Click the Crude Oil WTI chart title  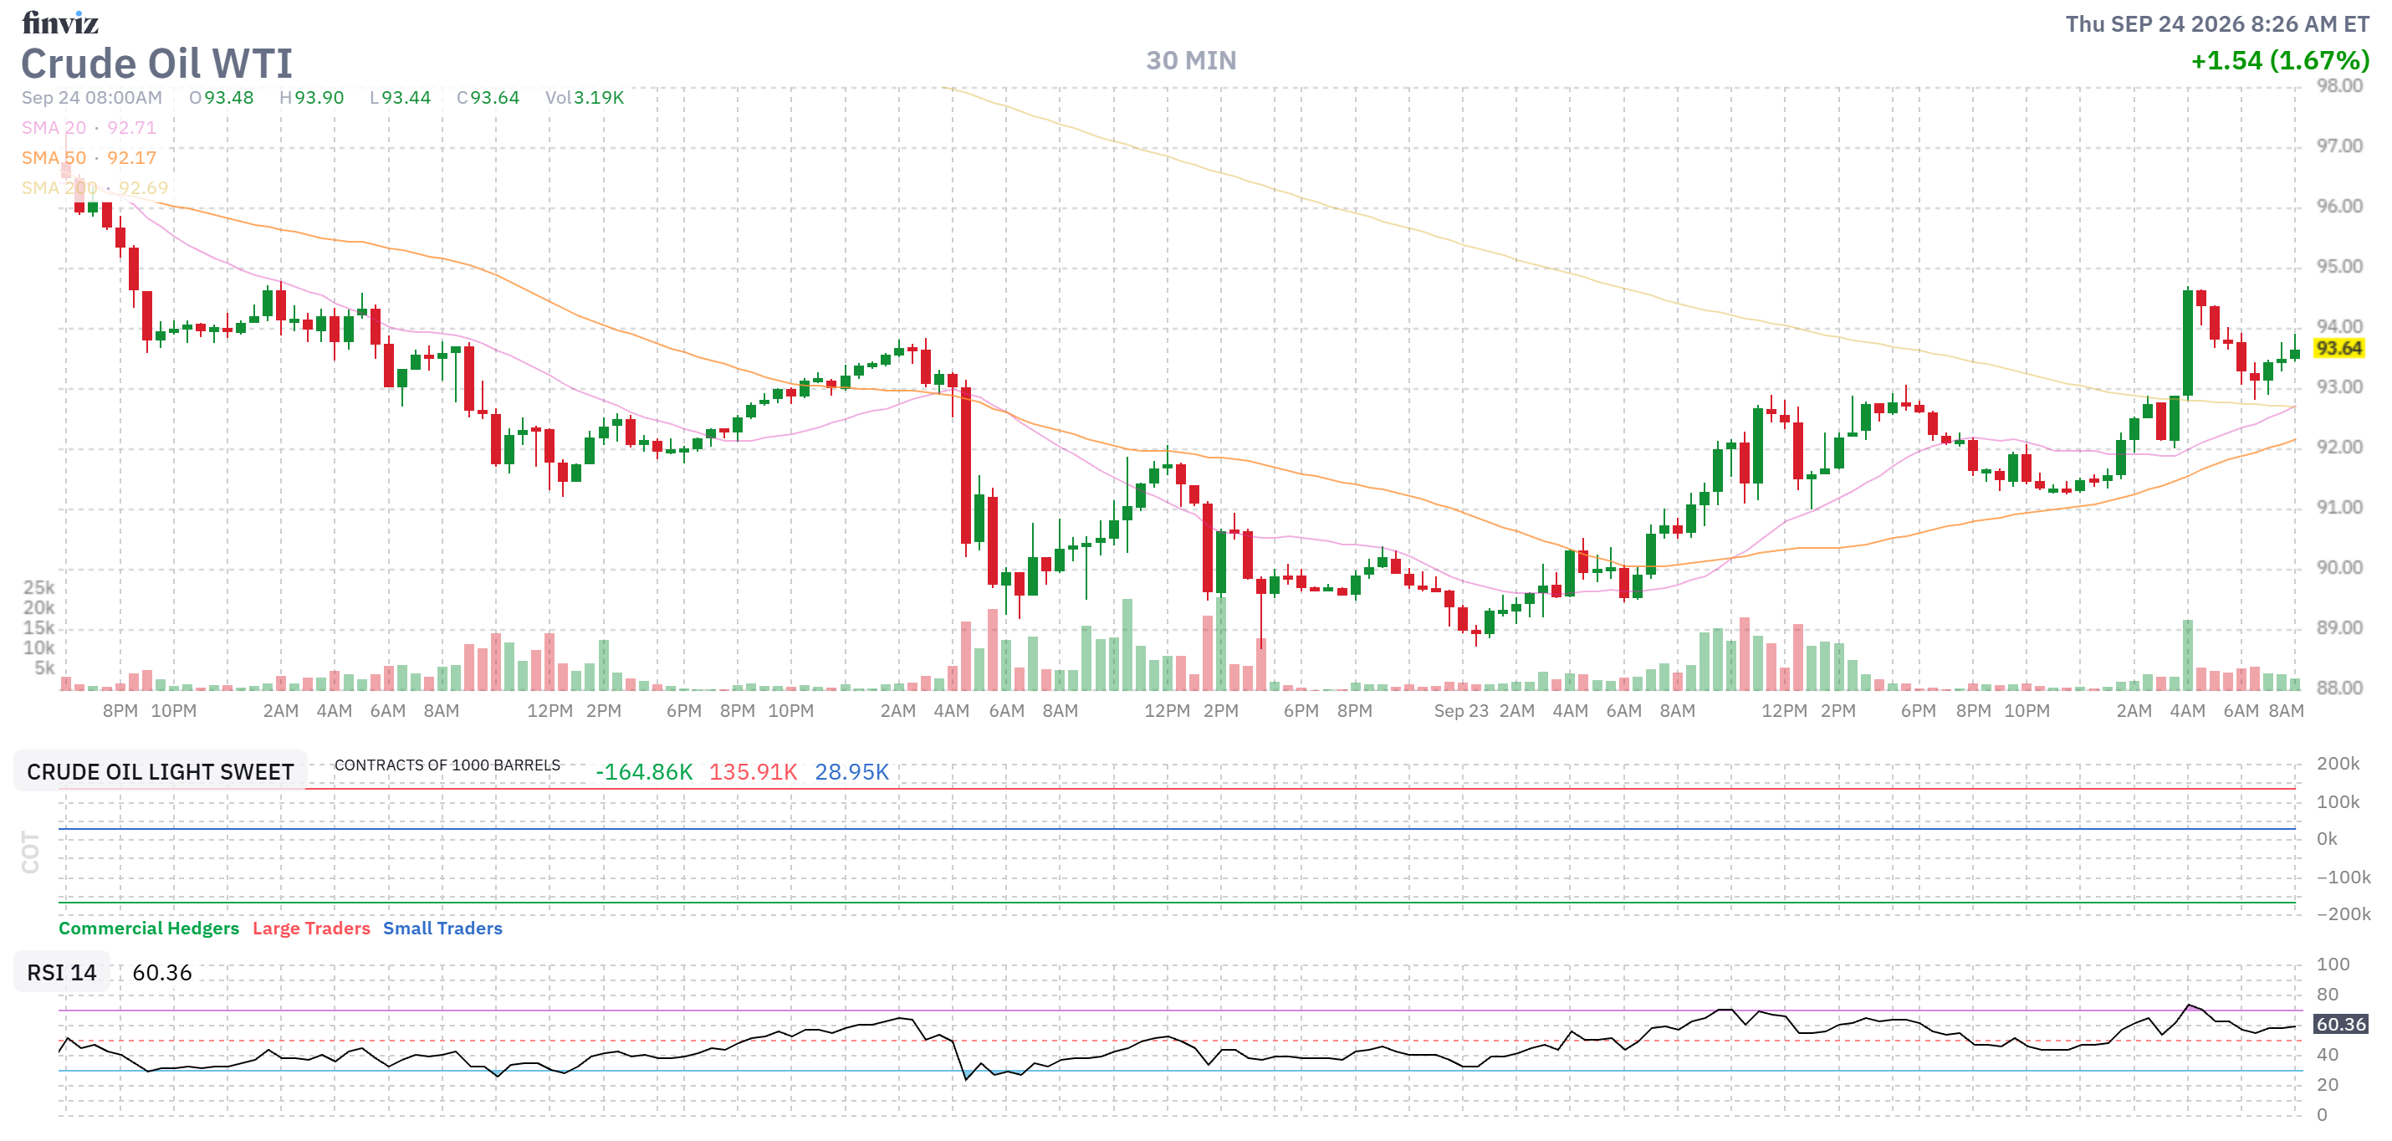(x=157, y=64)
